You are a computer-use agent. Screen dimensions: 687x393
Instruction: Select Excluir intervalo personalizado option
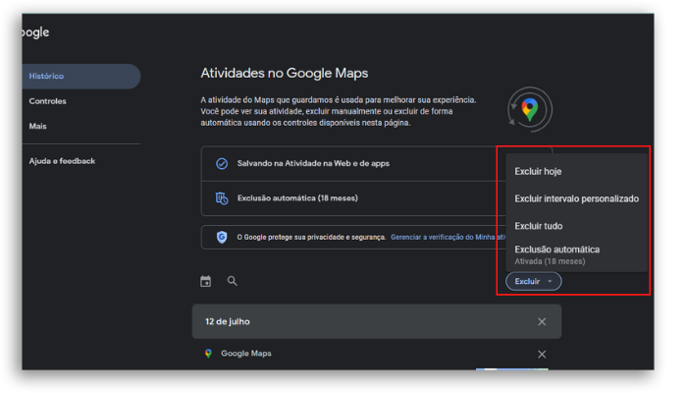click(x=577, y=198)
